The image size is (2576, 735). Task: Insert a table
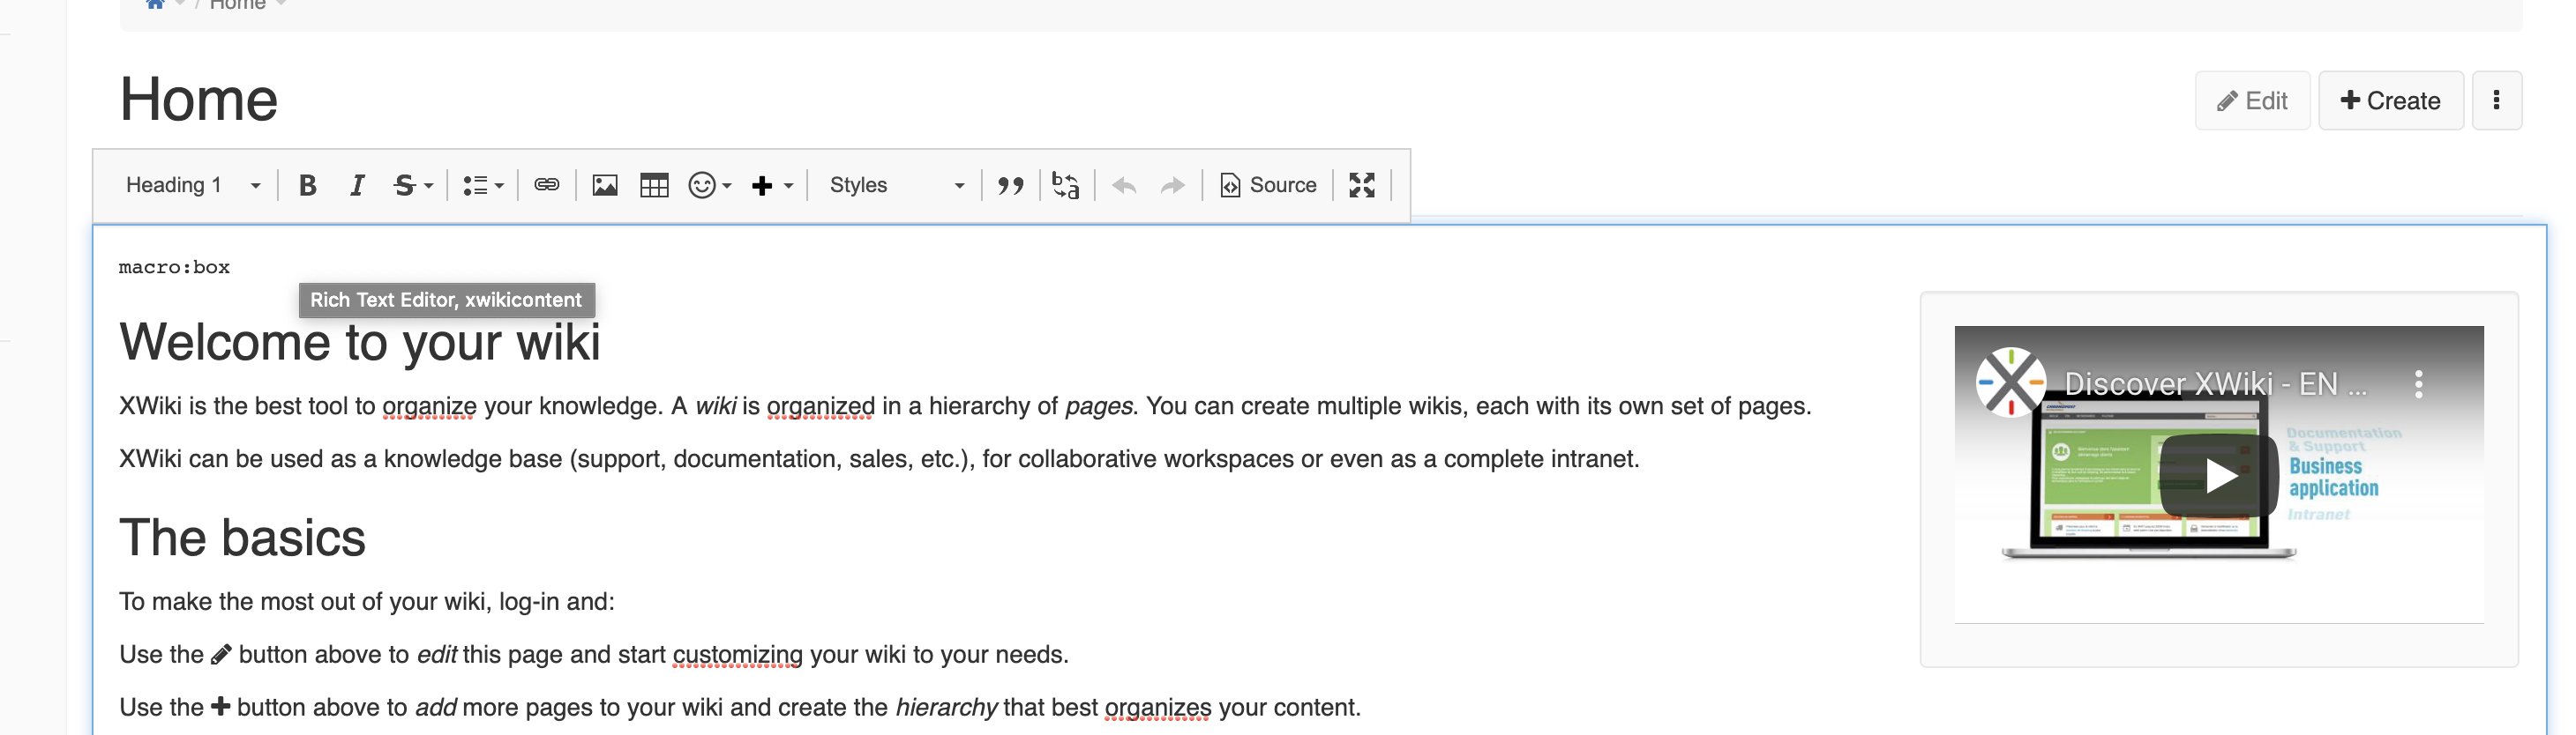click(654, 185)
